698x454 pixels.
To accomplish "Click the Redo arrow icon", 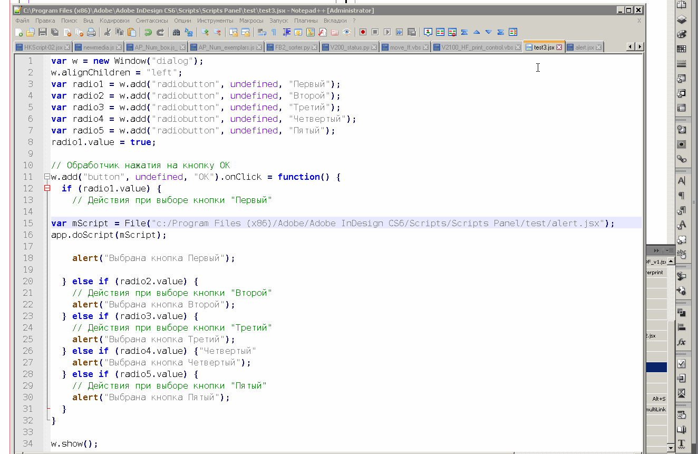I will (x=160, y=32).
